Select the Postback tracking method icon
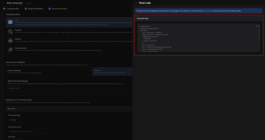 click(10, 32)
